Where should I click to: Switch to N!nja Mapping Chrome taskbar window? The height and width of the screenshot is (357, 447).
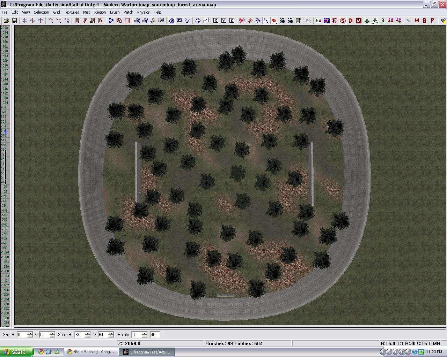[x=91, y=352]
